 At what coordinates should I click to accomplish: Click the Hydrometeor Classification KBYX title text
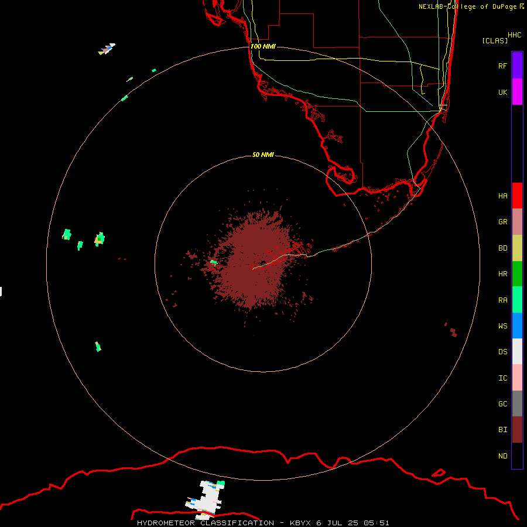[x=263, y=523]
